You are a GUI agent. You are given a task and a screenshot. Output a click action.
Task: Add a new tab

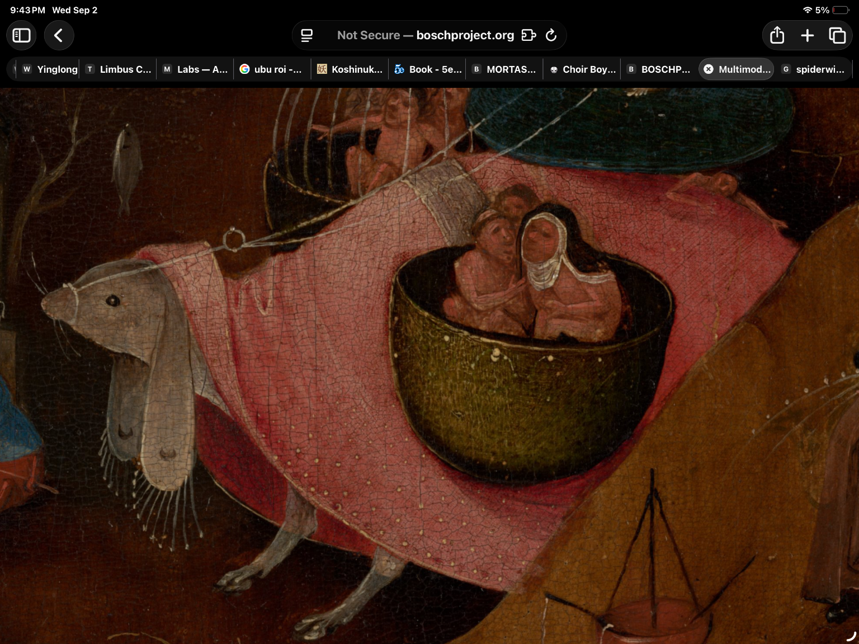click(x=807, y=35)
